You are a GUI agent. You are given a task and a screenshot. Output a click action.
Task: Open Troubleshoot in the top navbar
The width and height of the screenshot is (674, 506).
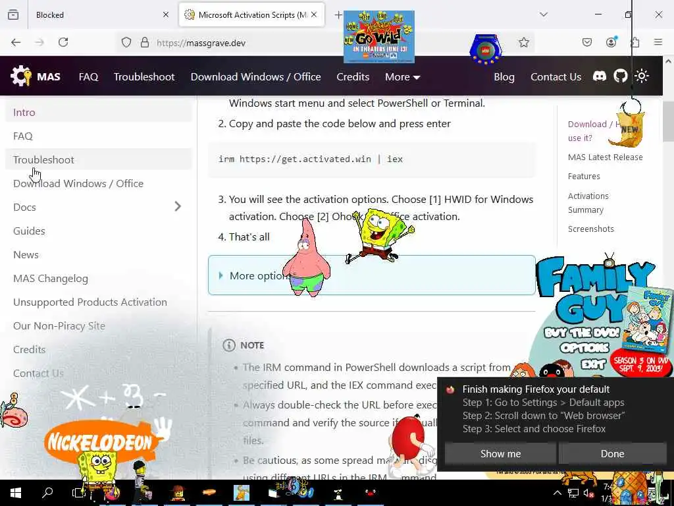[x=144, y=76]
